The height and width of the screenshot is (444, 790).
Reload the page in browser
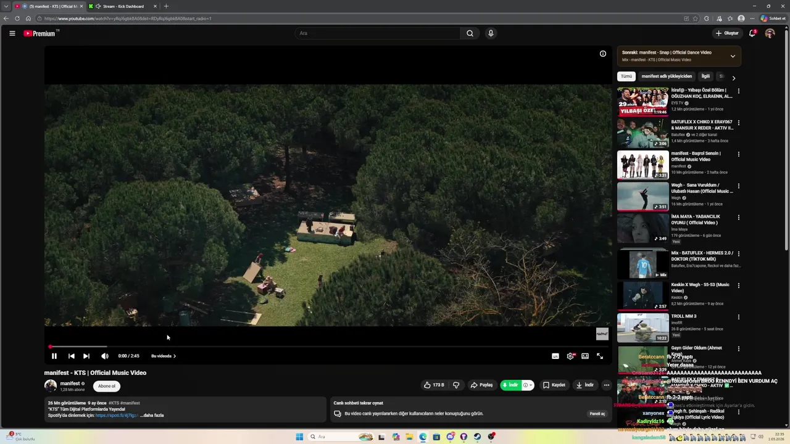[x=17, y=18]
